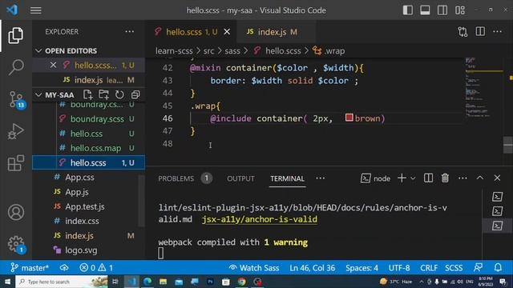Click master branch in status bar
Screen dimensions: 513x288
pyautogui.click(x=29, y=268)
